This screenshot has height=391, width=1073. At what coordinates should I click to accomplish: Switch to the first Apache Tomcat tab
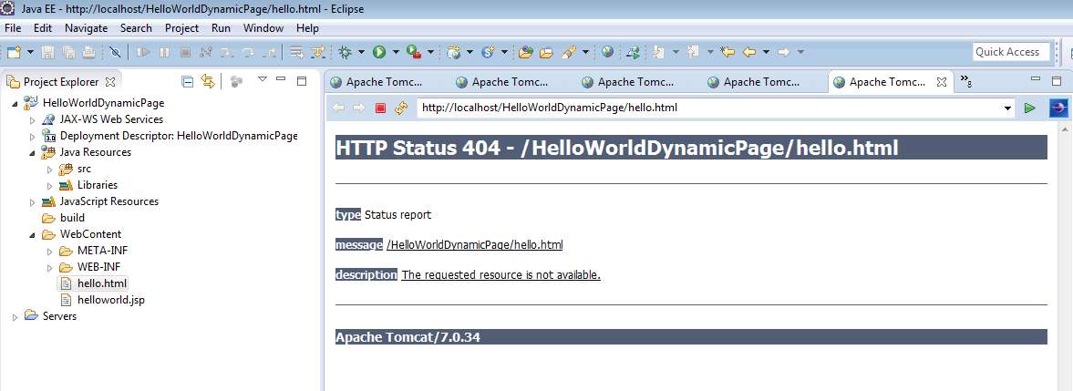pos(383,82)
